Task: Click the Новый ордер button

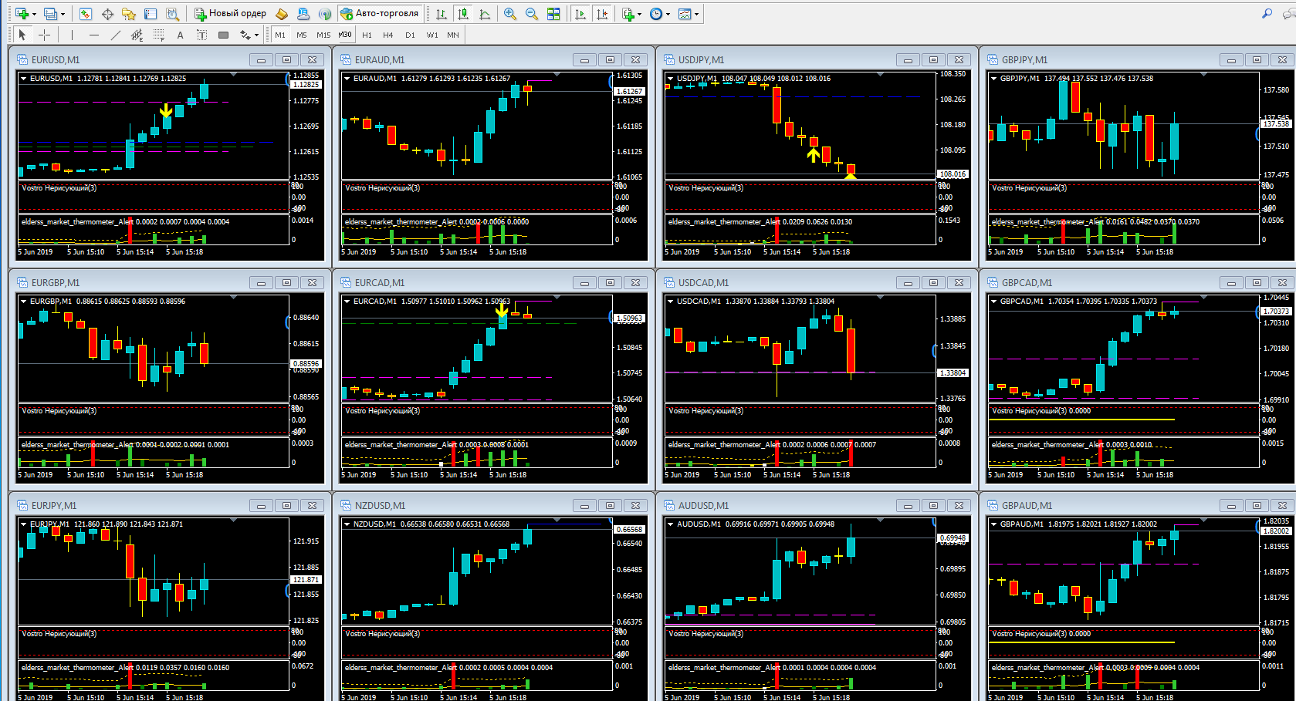Action: (231, 13)
